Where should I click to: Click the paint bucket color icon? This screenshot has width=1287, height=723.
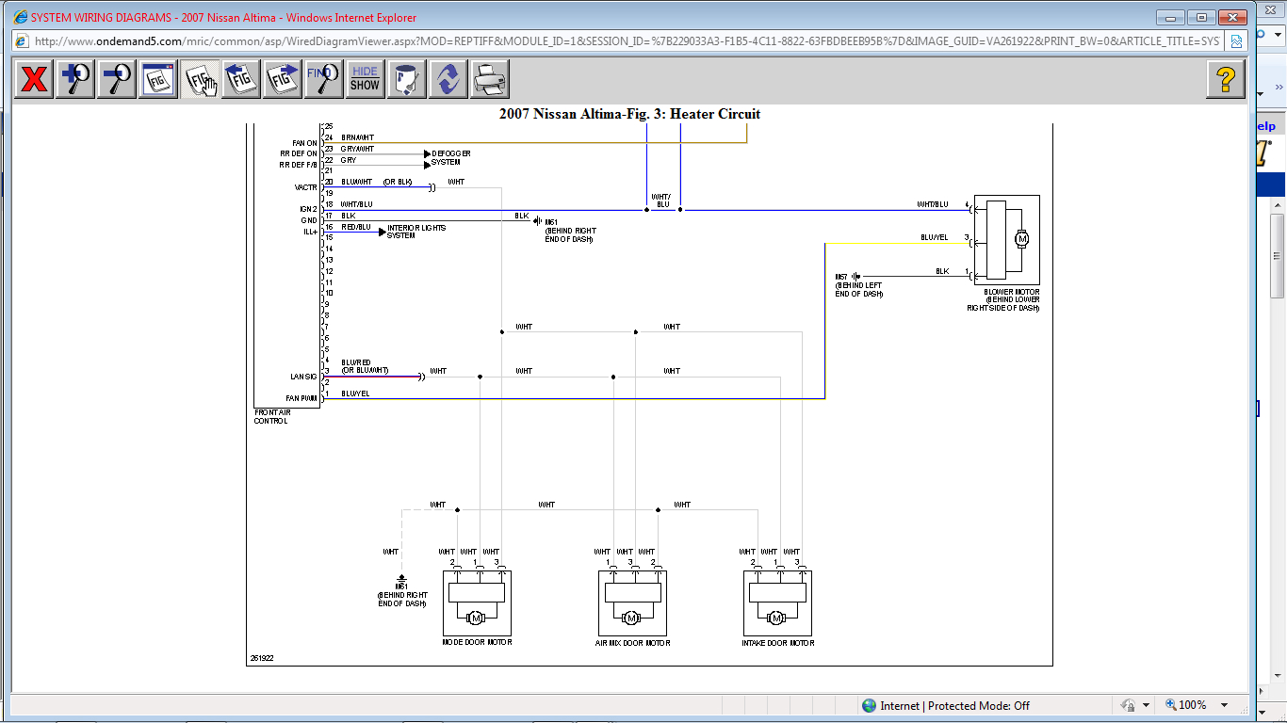click(407, 79)
